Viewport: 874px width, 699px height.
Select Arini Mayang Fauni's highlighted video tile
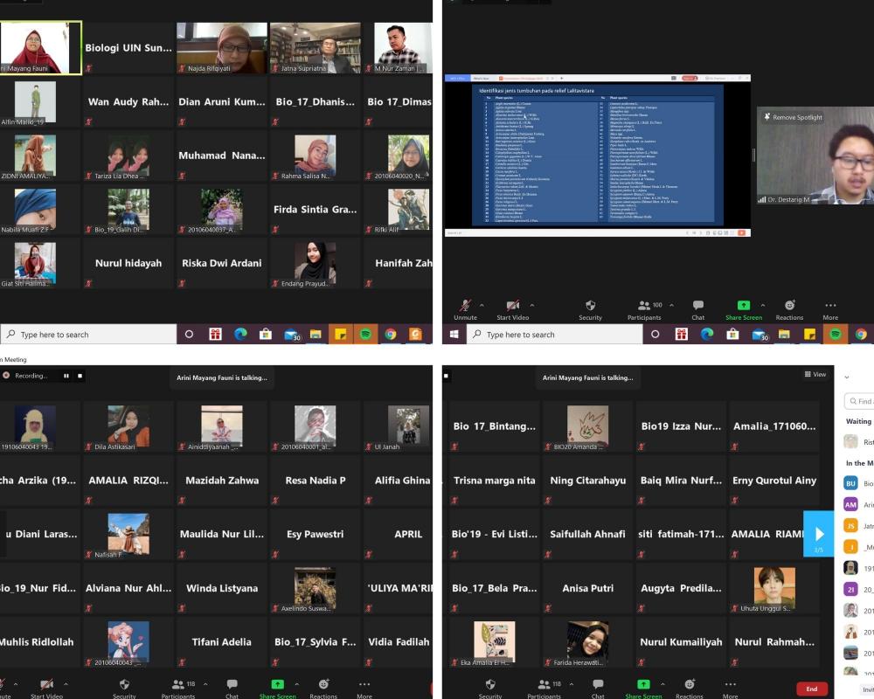[40, 47]
